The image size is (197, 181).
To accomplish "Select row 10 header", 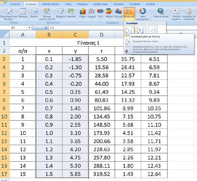I will [5, 116].
